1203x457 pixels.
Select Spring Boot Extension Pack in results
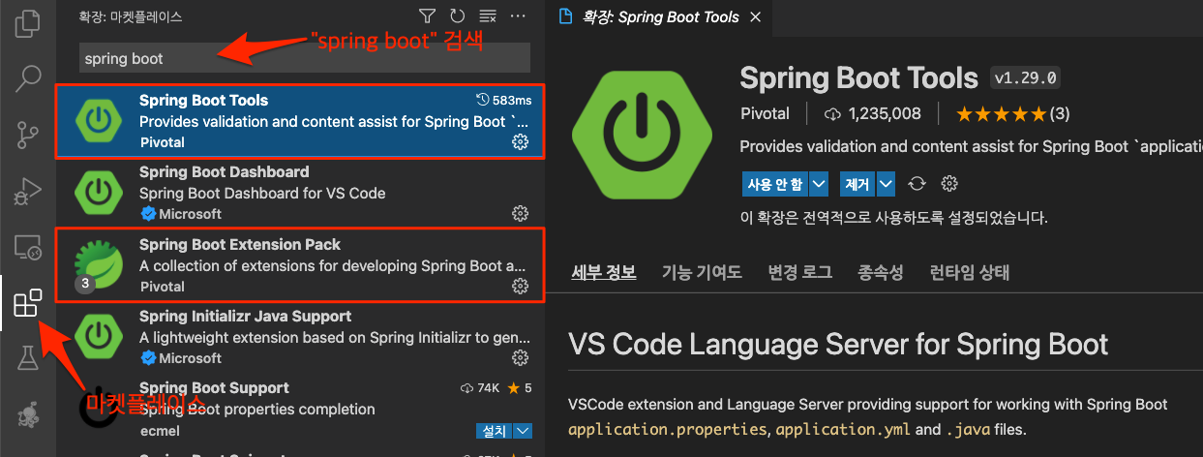pos(299,265)
